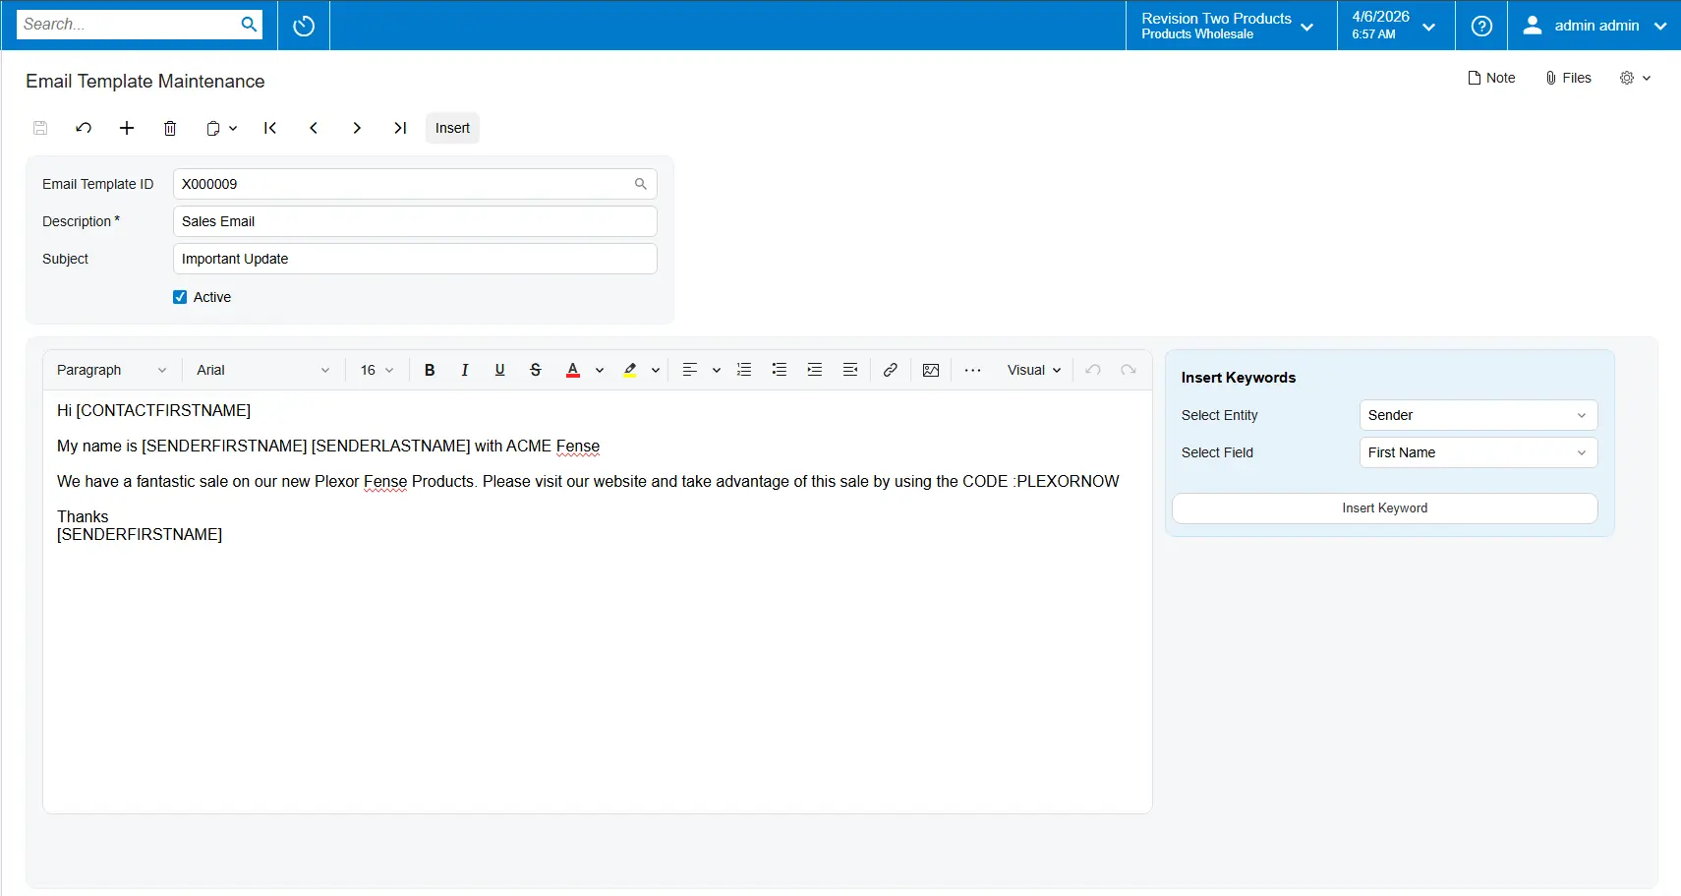Click the Insert toolbar button
This screenshot has width=1681, height=896.
click(452, 128)
